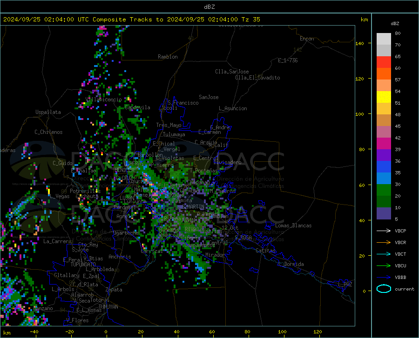Screen dimensions: 419x338
Task: Click the blue VBBB arrow in legend
Action: [x=384, y=278]
